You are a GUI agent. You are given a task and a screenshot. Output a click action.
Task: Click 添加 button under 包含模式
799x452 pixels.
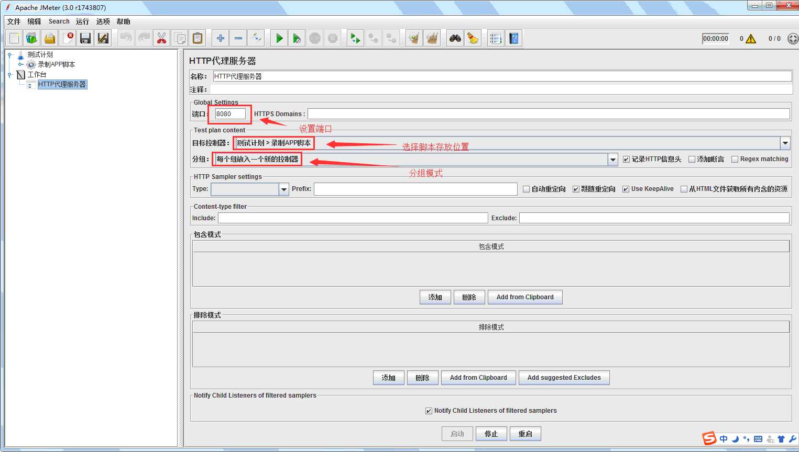click(x=435, y=297)
